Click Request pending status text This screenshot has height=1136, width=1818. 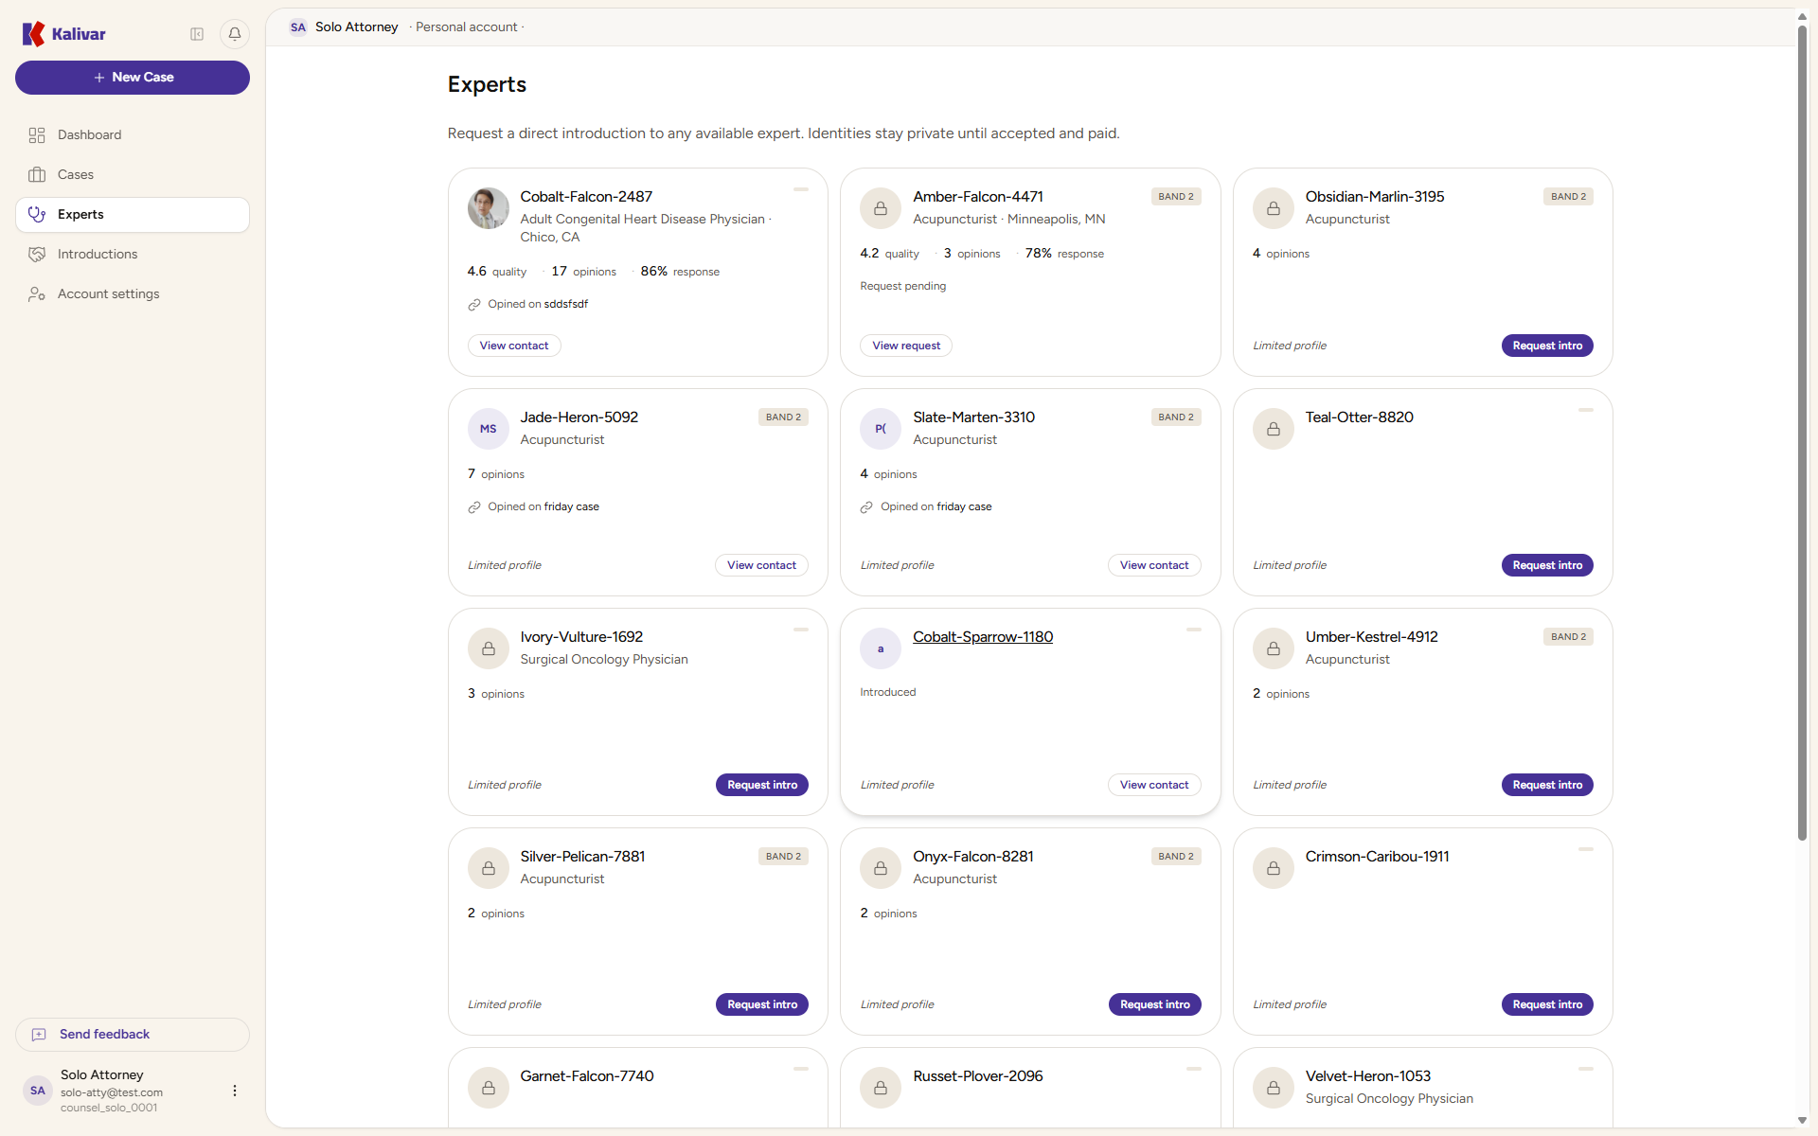pyautogui.click(x=903, y=286)
